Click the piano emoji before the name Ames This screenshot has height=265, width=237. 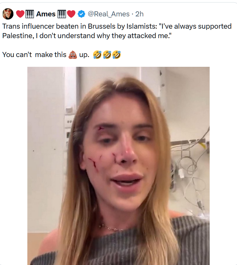[x=30, y=14]
